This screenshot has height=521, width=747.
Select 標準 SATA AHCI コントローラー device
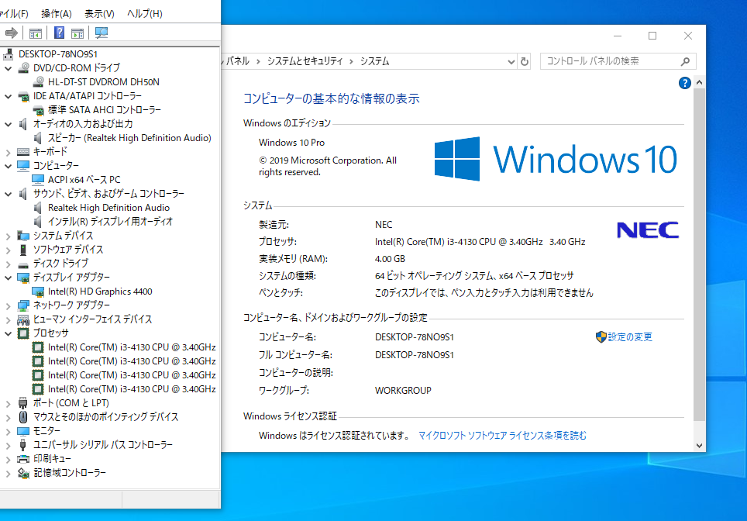click(105, 109)
